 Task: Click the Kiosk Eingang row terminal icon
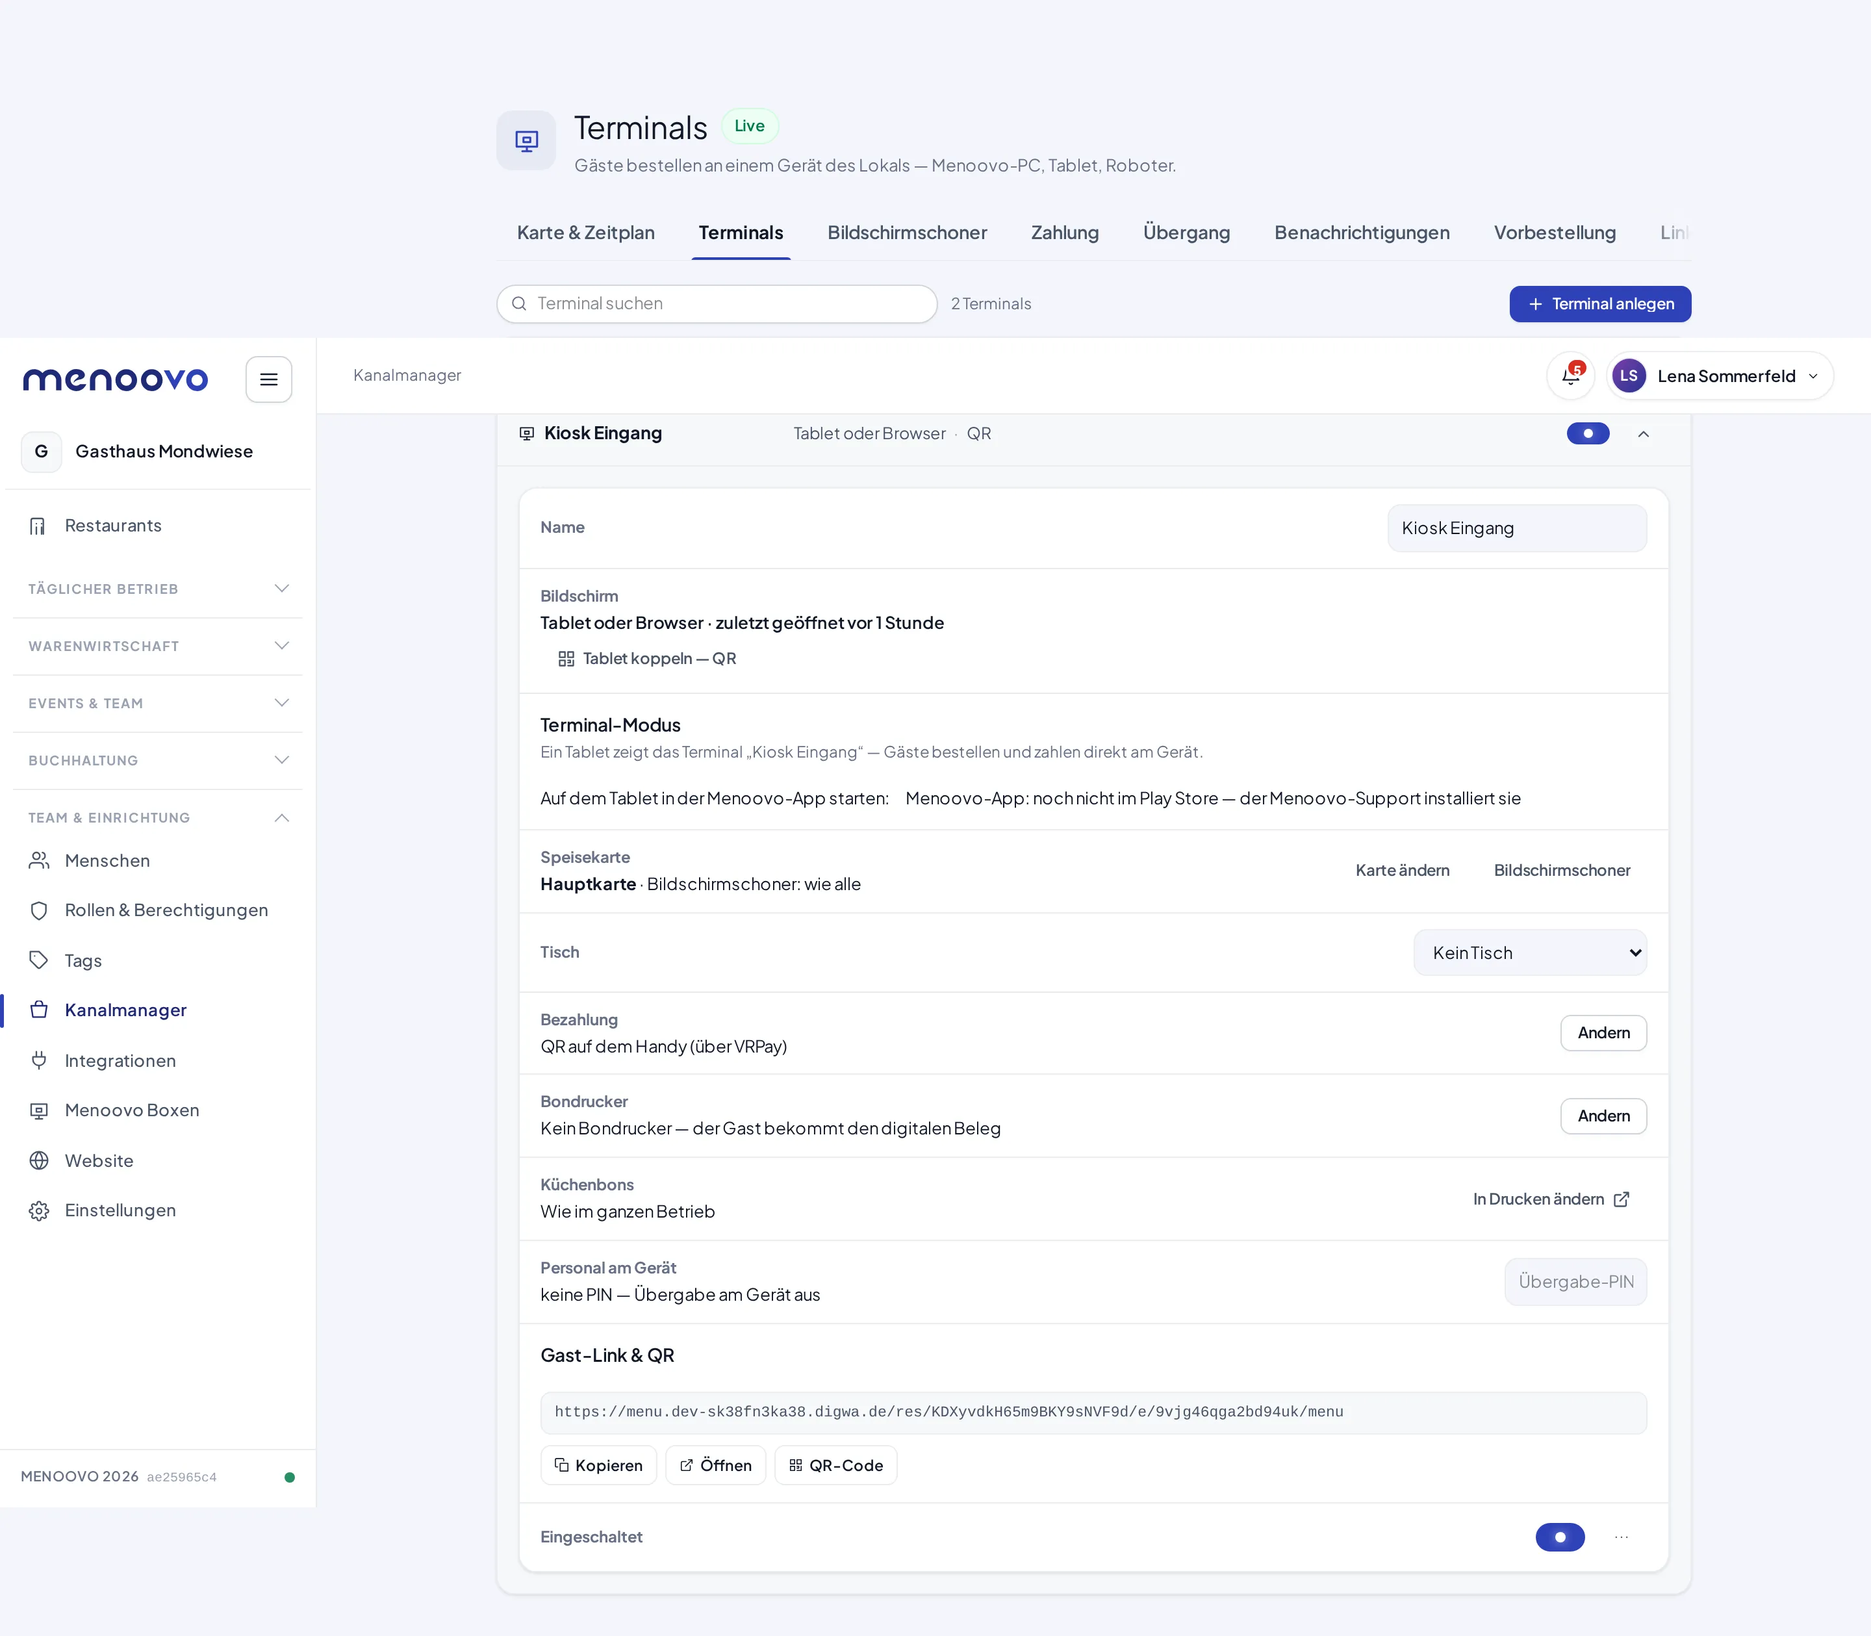[527, 433]
